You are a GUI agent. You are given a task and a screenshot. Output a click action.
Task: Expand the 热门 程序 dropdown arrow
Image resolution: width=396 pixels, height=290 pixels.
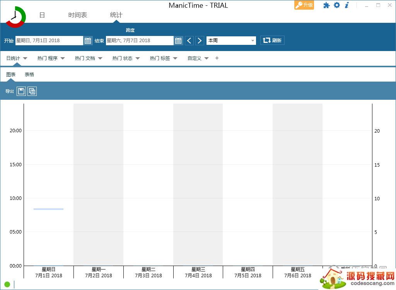click(x=63, y=58)
